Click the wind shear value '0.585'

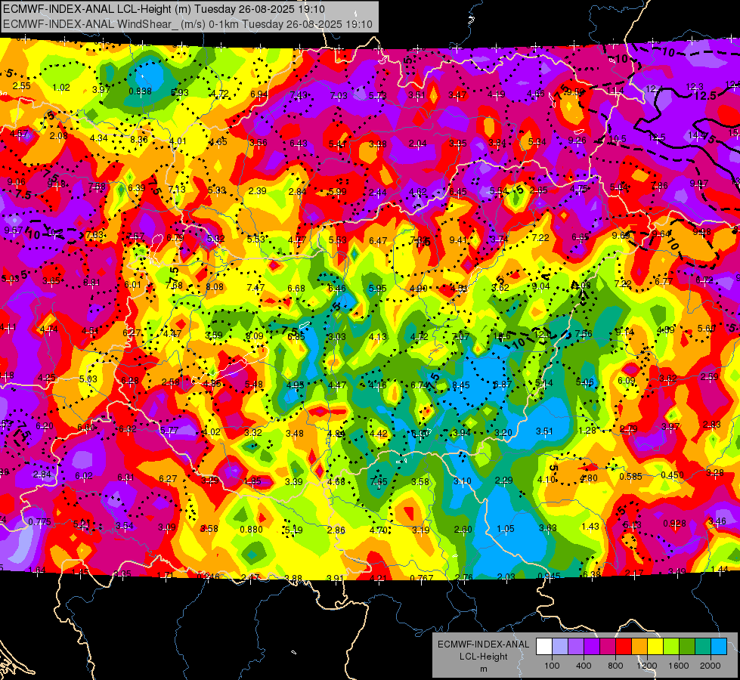[x=630, y=476]
